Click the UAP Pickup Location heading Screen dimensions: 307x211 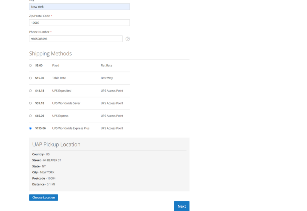[56, 144]
